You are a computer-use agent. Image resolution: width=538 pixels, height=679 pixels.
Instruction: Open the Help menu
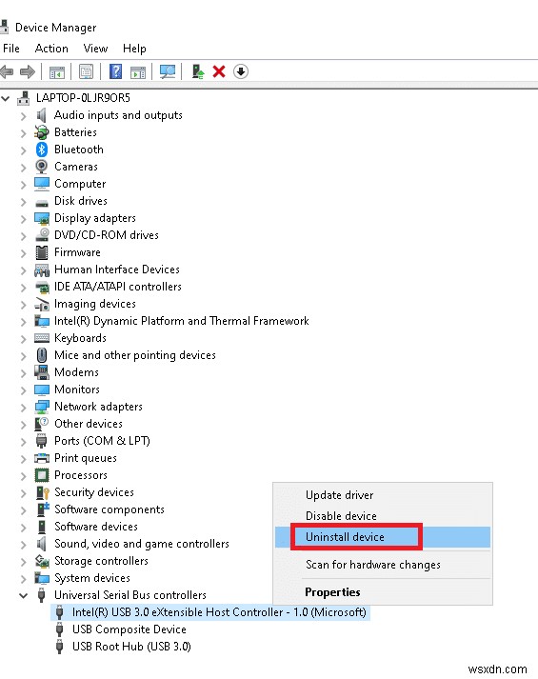pos(134,49)
